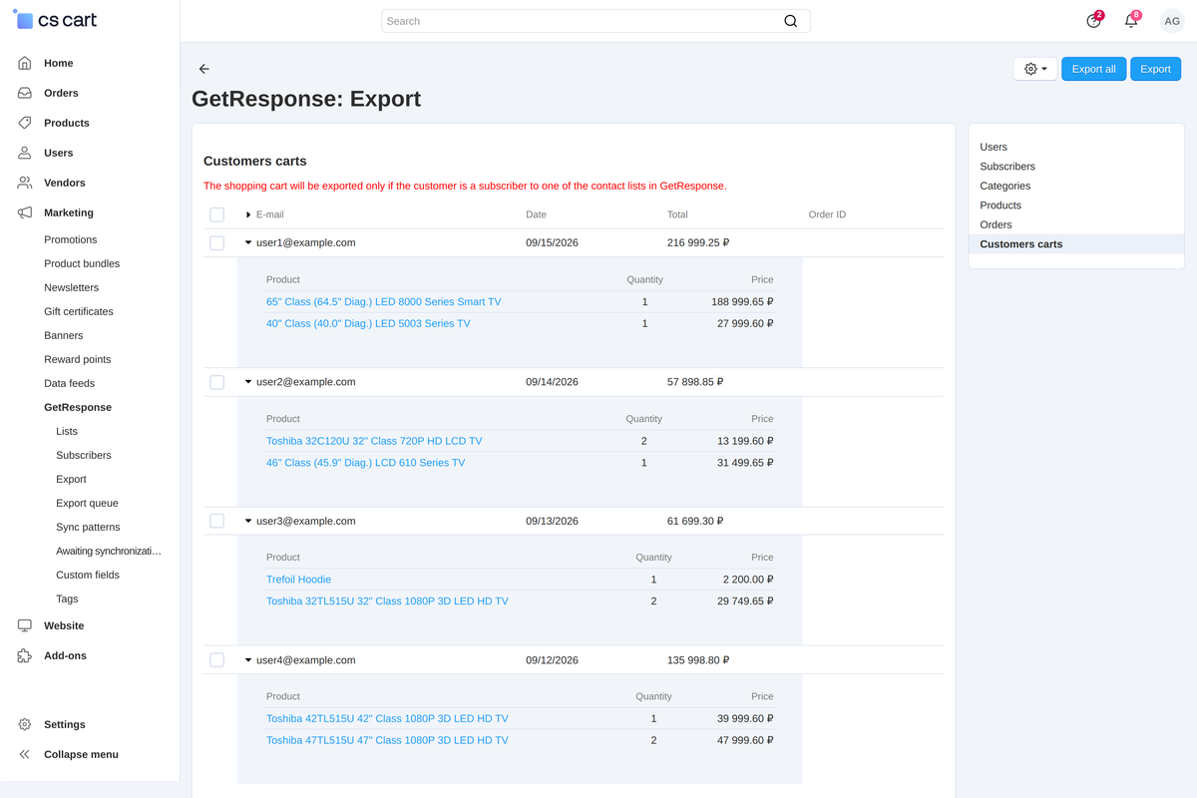Image resolution: width=1197 pixels, height=798 pixels.
Task: Click the Website monitor icon
Action: pos(25,625)
